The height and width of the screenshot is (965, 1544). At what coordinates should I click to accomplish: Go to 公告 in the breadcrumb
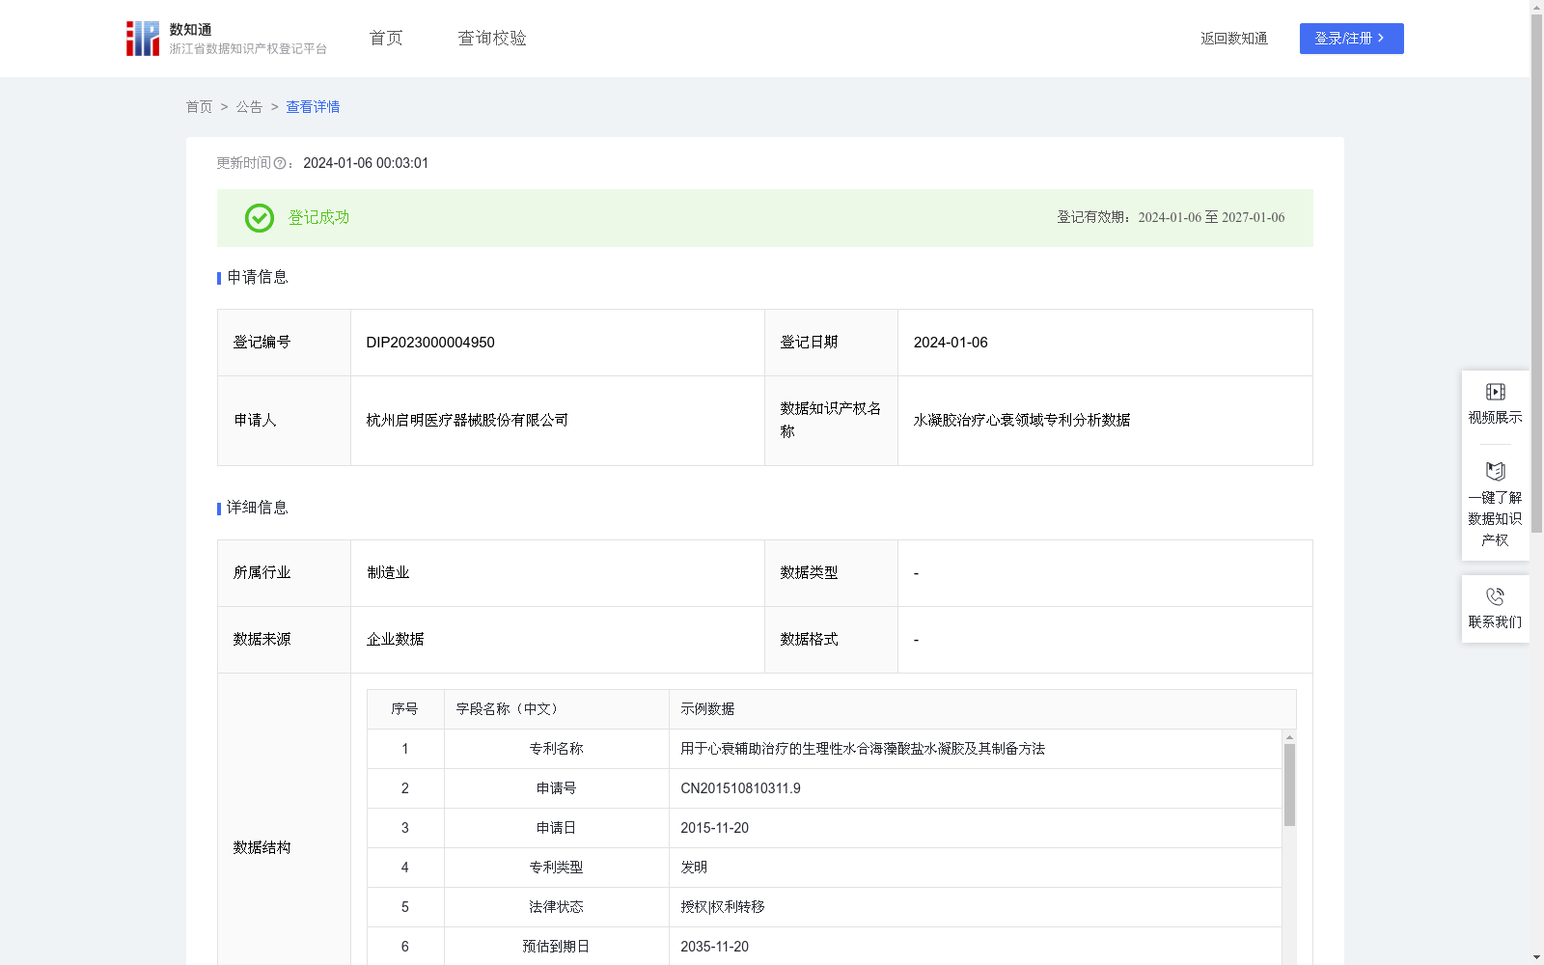tap(249, 107)
